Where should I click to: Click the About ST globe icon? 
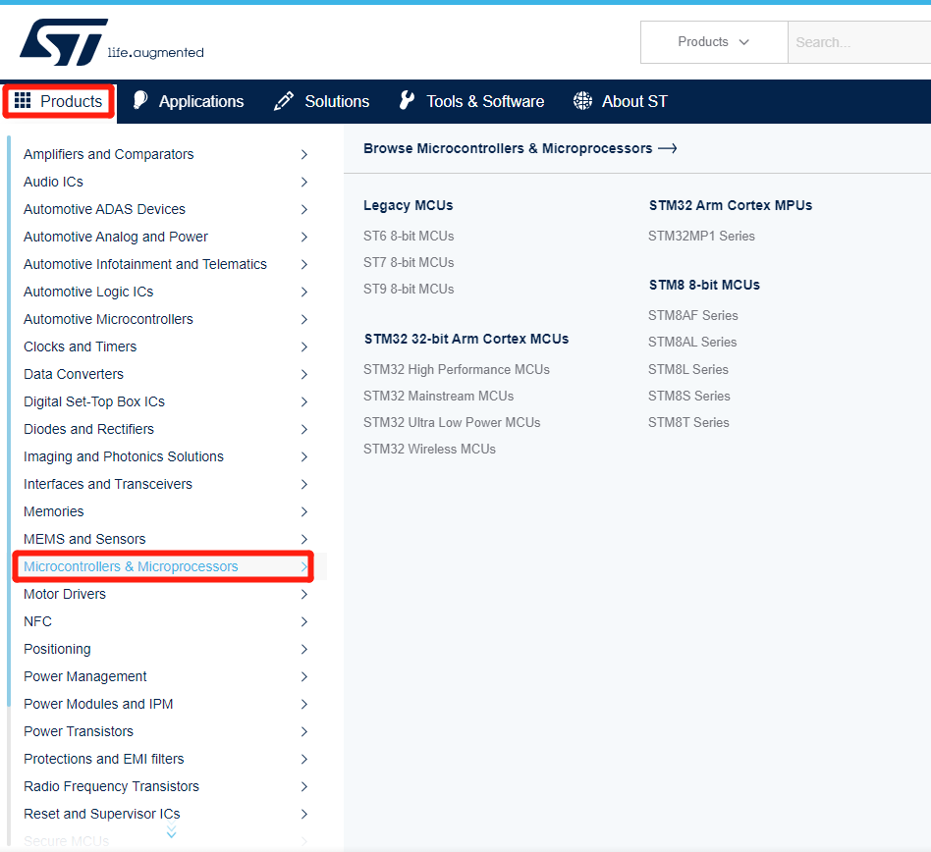tap(582, 101)
